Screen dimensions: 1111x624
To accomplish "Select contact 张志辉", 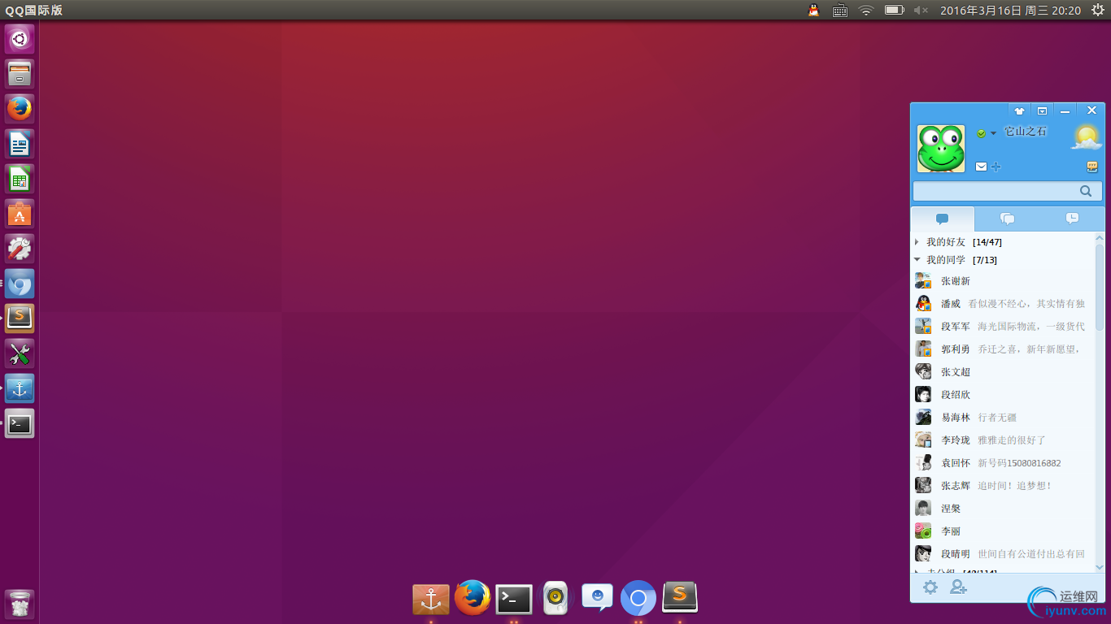I will pos(1003,486).
